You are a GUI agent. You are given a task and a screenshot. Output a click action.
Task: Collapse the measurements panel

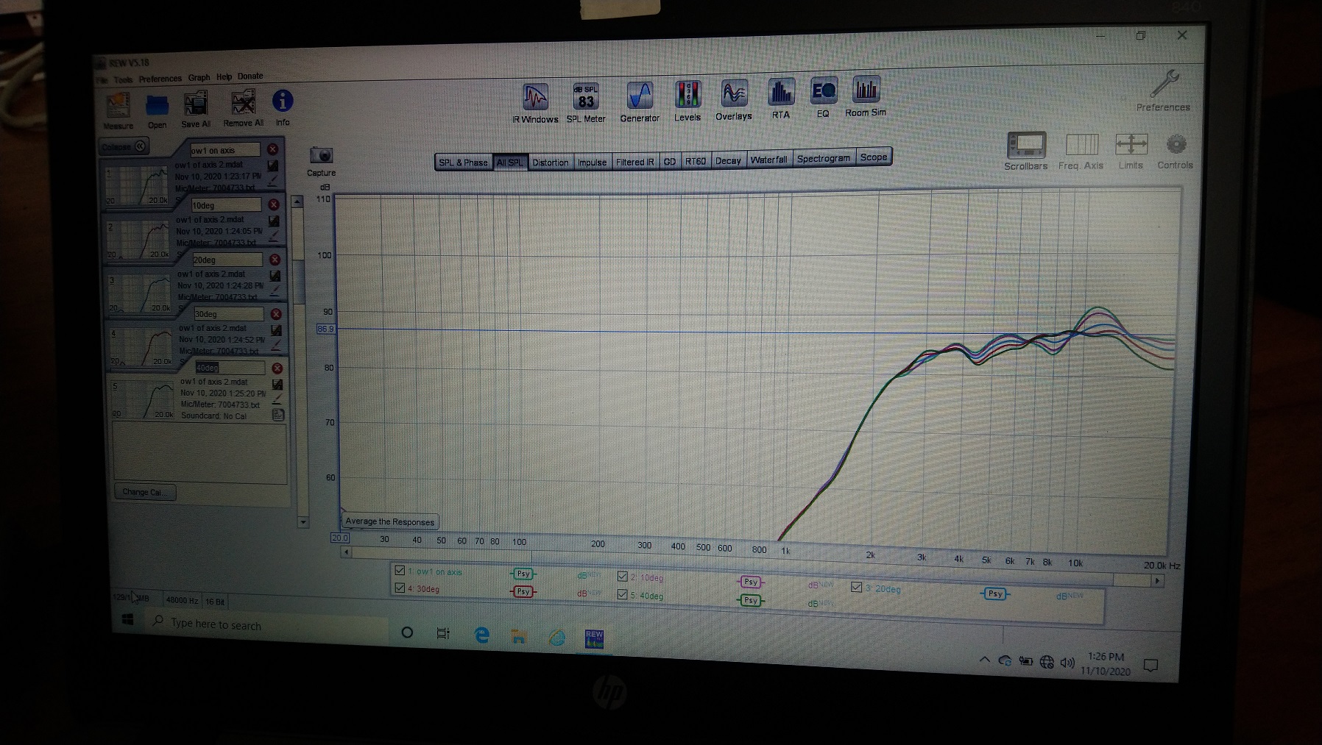[124, 146]
